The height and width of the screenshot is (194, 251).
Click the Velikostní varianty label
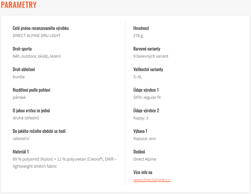coord(148,69)
